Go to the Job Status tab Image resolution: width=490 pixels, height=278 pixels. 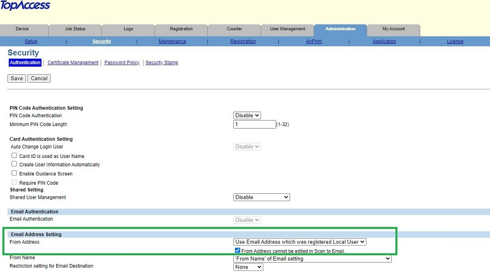tap(75, 29)
